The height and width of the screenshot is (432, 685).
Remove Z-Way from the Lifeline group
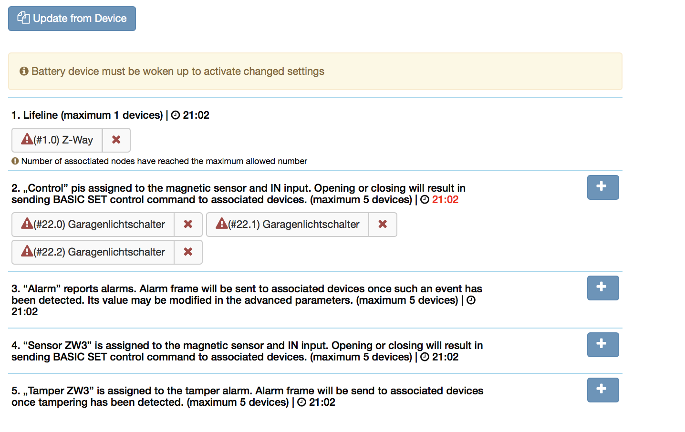click(x=116, y=140)
